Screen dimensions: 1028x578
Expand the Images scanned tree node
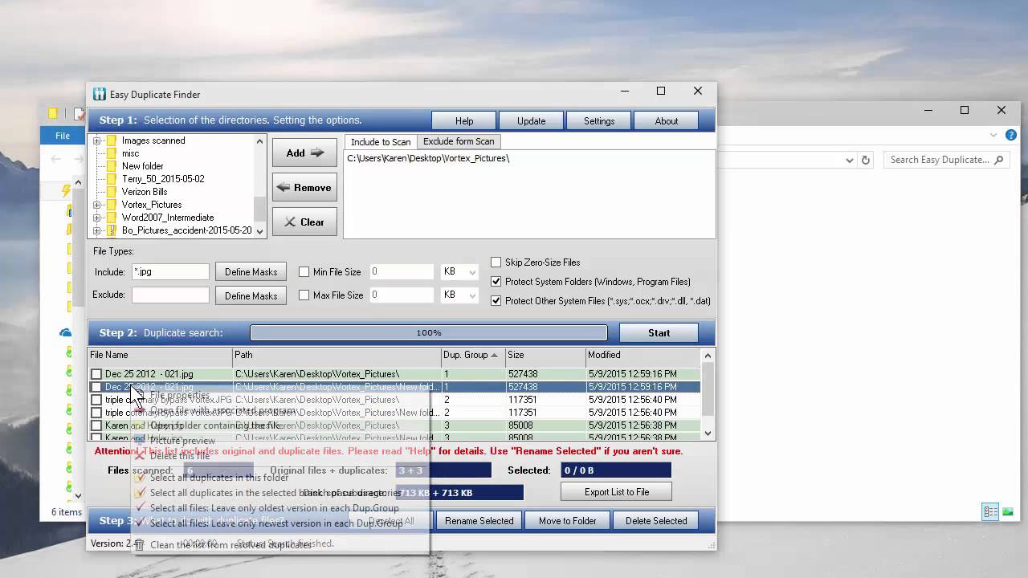click(x=97, y=140)
